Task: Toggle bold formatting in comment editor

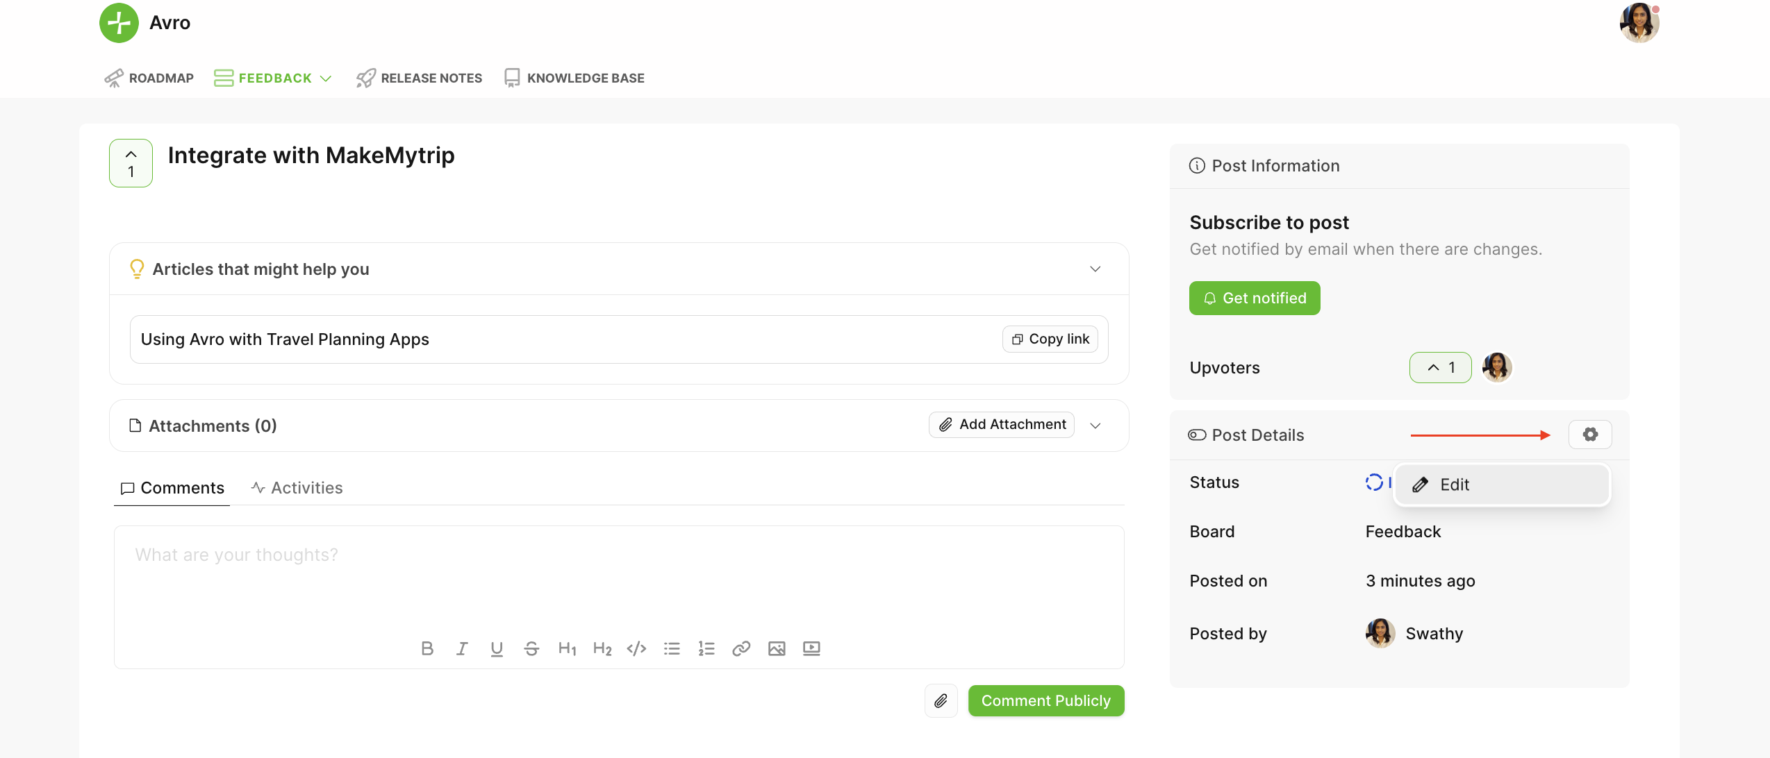Action: (427, 648)
